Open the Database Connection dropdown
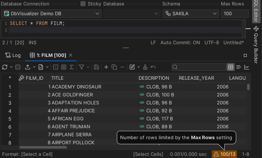This screenshot has height=158, width=262. pos(51,14)
